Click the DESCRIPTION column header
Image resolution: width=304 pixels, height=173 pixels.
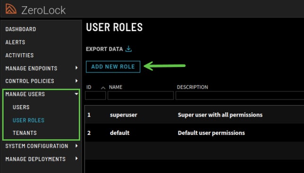point(192,87)
